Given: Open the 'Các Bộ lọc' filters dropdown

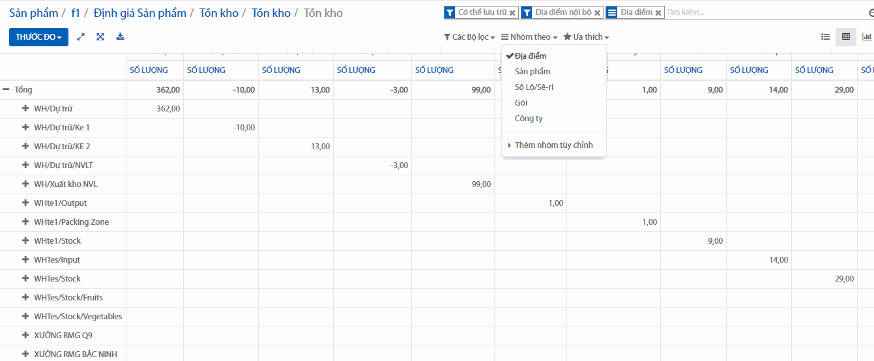Looking at the screenshot, I should [469, 37].
